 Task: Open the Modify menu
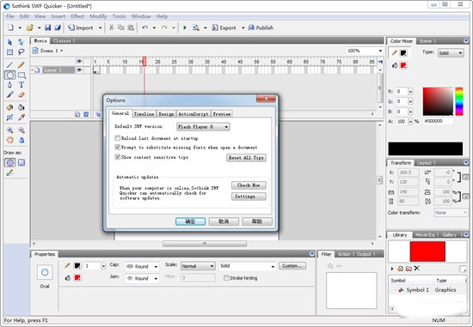[98, 16]
